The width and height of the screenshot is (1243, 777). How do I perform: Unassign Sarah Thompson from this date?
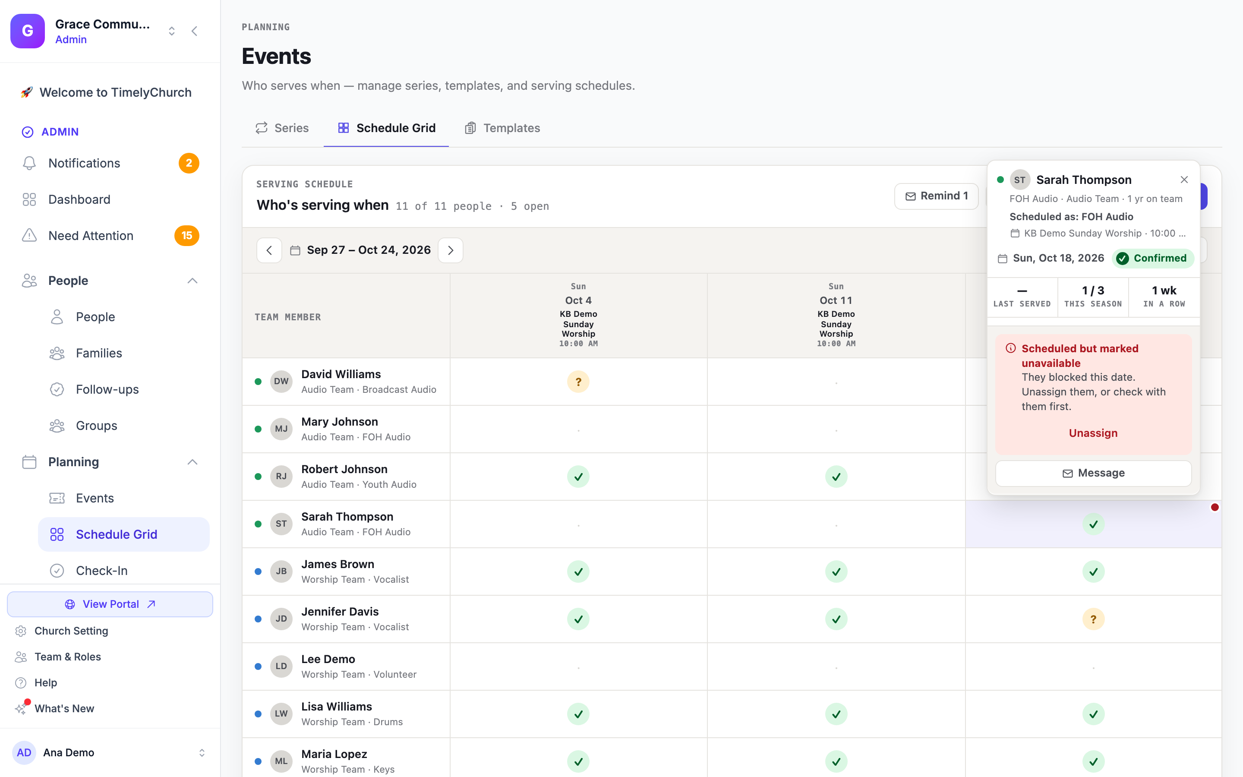pos(1093,433)
